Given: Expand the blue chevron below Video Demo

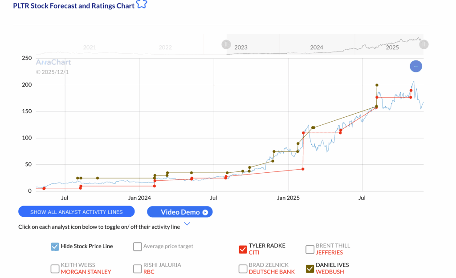Looking at the screenshot, I should pyautogui.click(x=187, y=224).
